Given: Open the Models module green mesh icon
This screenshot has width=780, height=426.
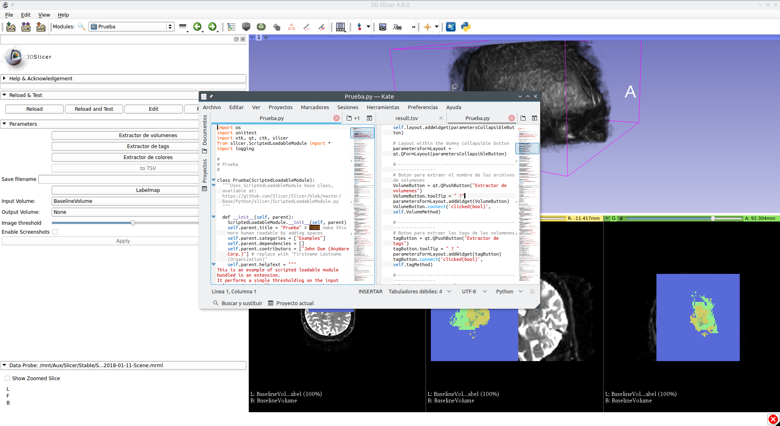Looking at the screenshot, I should pyautogui.click(x=261, y=27).
